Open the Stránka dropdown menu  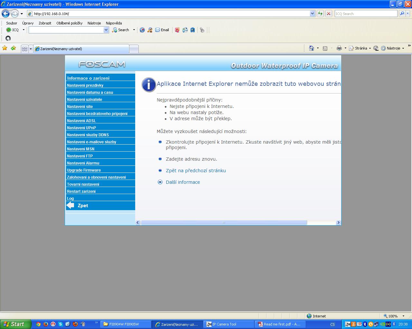pos(360,48)
